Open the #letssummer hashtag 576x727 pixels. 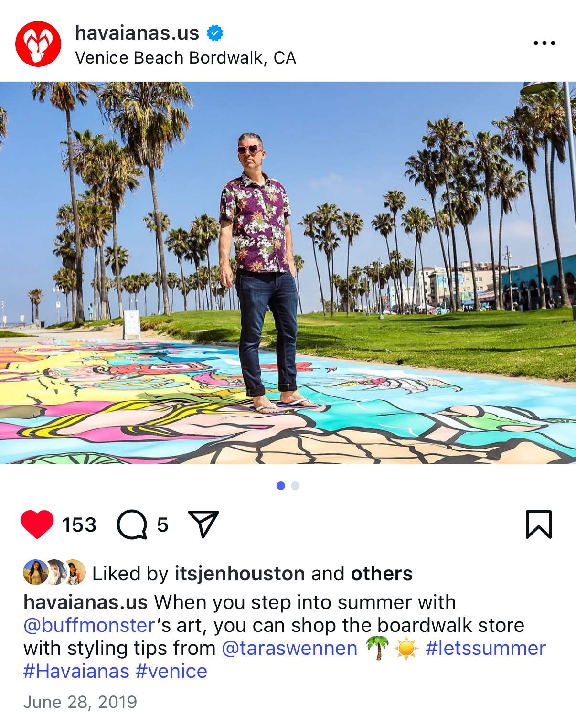[485, 648]
